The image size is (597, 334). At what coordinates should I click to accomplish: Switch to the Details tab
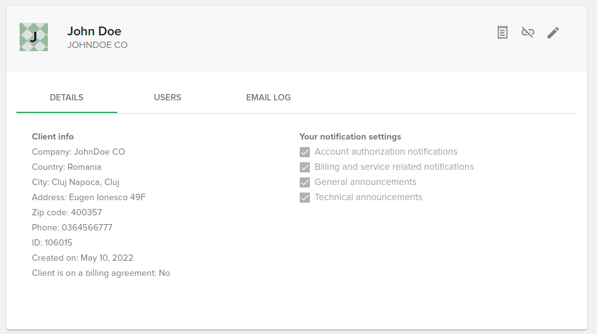click(67, 97)
